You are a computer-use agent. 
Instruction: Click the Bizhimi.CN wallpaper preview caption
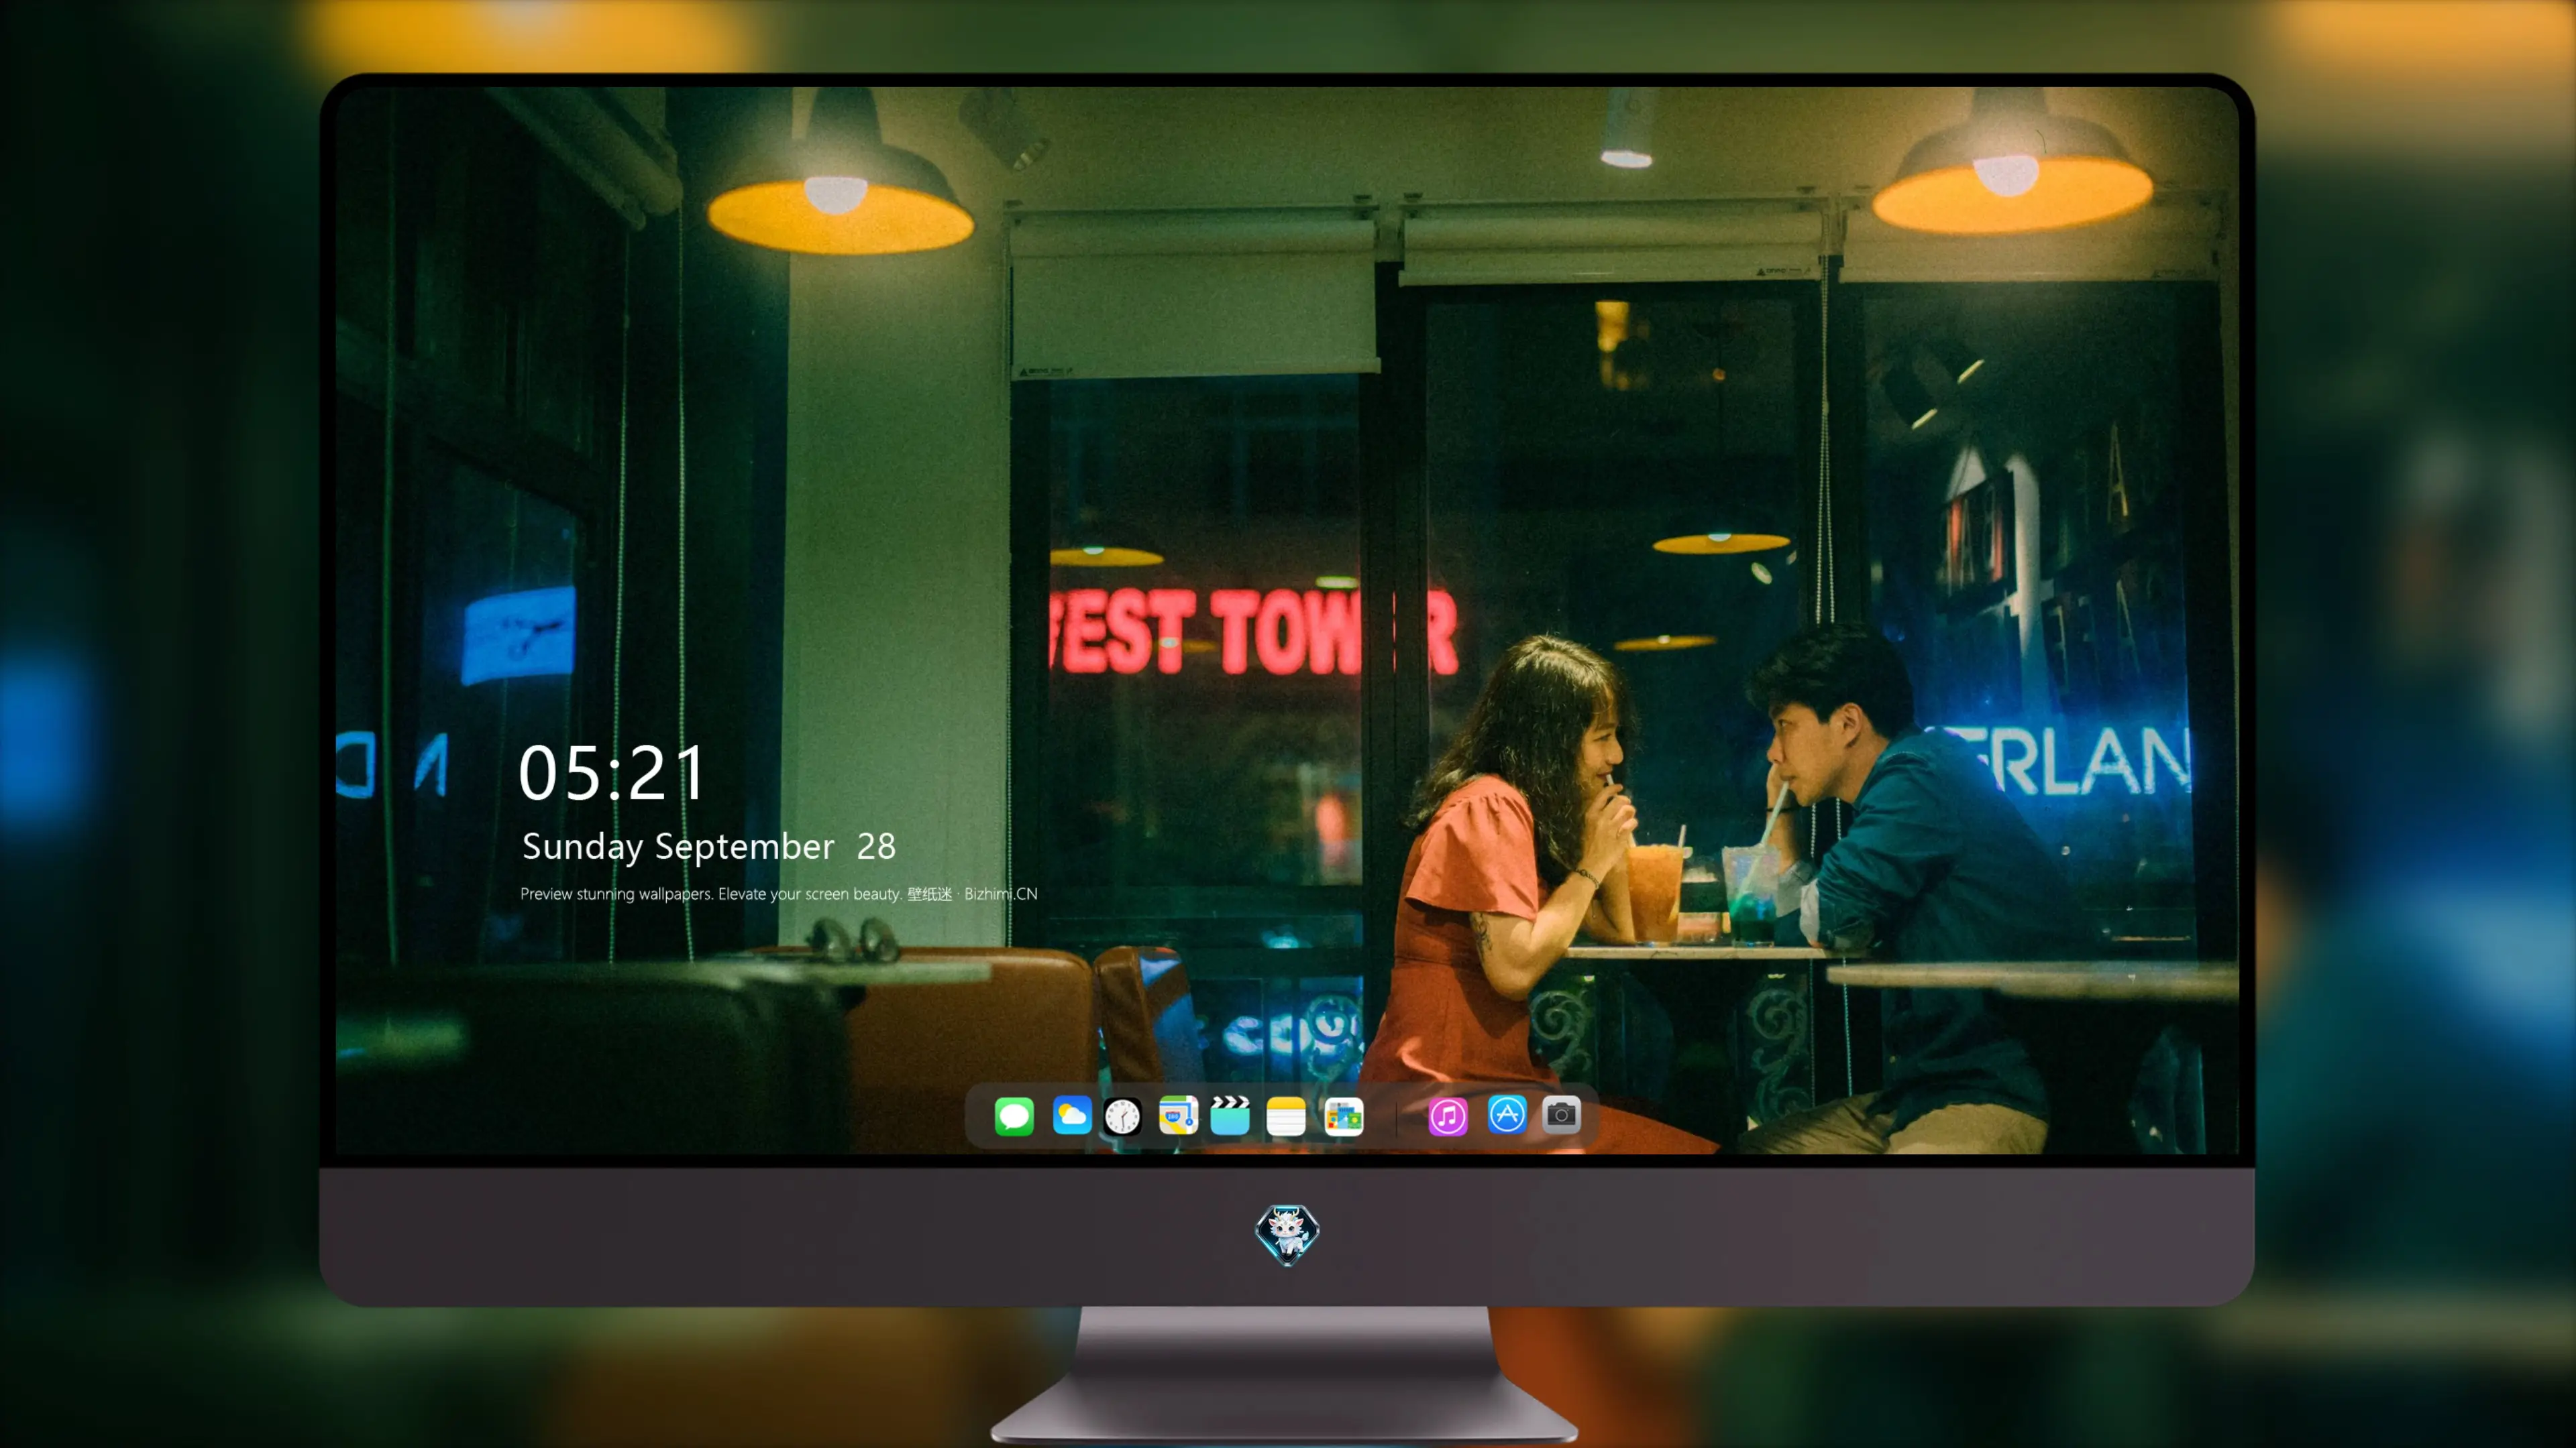779,894
